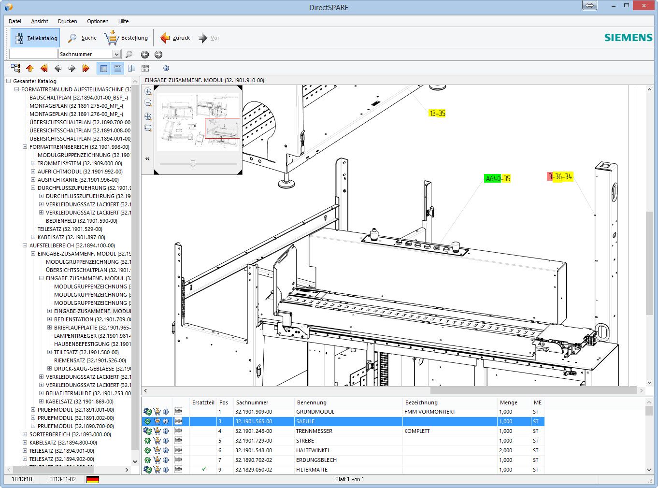This screenshot has height=488, width=658.
Task: Click the blue info icon in the navigation toolbar
Action: pyautogui.click(x=166, y=68)
